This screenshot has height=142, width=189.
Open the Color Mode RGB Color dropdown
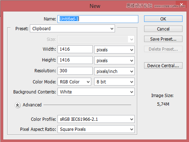tap(74, 82)
